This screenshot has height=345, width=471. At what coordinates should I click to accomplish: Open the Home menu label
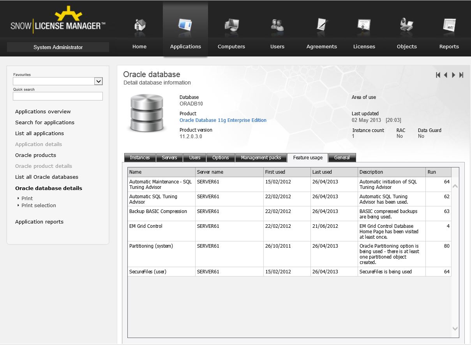(x=139, y=46)
